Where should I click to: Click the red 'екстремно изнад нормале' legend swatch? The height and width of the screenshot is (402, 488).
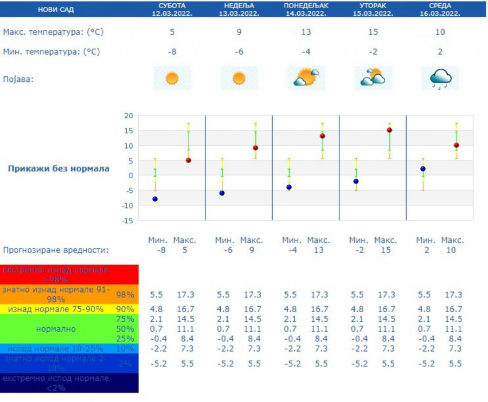(x=69, y=274)
